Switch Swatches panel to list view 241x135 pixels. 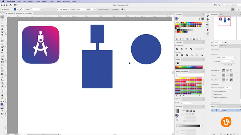[x=199, y=19]
